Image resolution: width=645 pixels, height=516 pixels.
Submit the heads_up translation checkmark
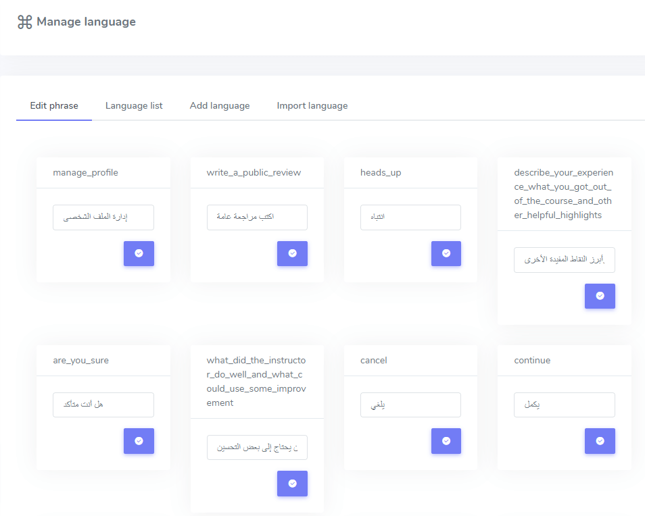pyautogui.click(x=446, y=253)
